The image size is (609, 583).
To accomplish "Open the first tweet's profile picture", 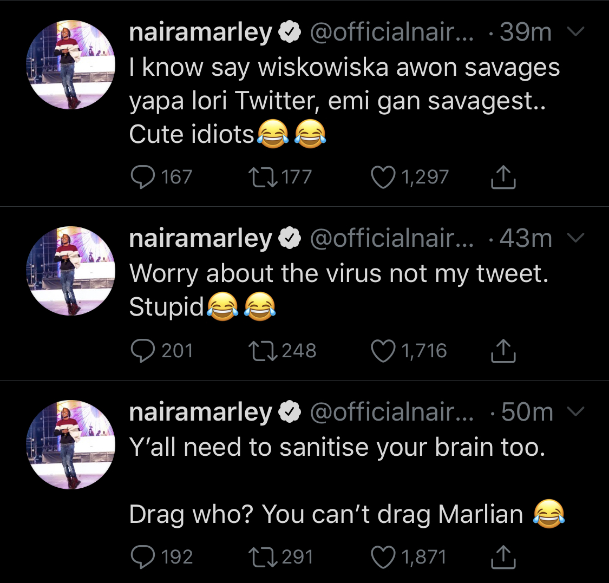I will (71, 65).
